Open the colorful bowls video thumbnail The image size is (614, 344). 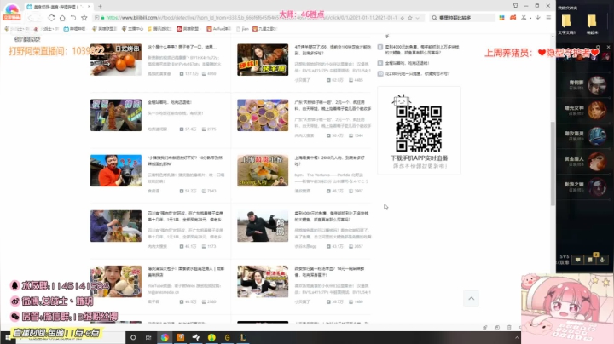(263, 115)
